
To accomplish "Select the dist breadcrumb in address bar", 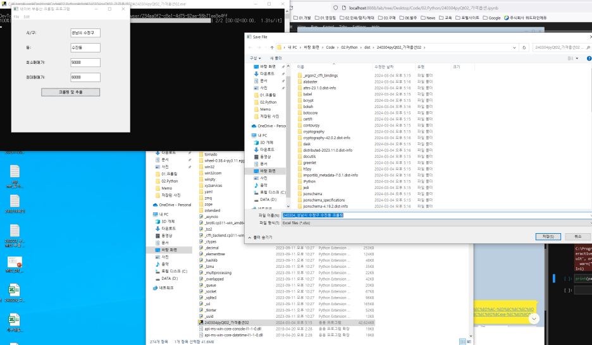I will click(x=367, y=47).
